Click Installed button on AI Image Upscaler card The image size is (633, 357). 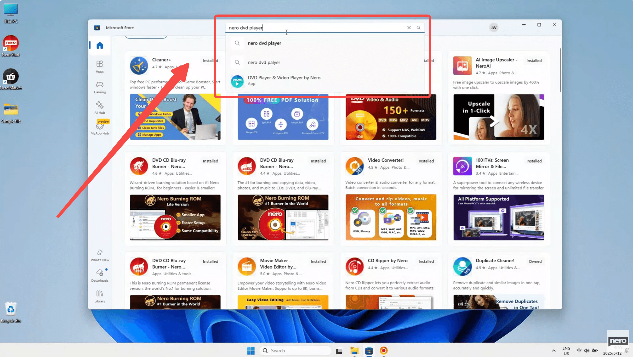[534, 60]
